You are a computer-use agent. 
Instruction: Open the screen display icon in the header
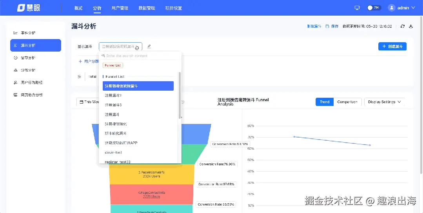357,8
